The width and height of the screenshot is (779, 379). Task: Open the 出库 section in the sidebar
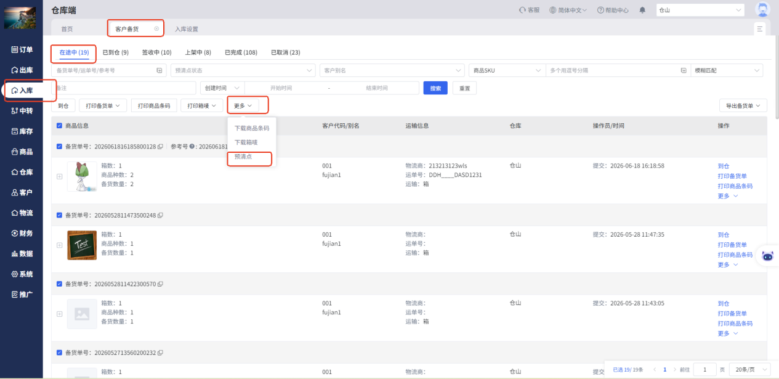(x=22, y=70)
